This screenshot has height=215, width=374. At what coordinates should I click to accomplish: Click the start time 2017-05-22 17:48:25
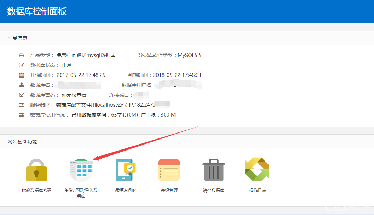coord(81,75)
